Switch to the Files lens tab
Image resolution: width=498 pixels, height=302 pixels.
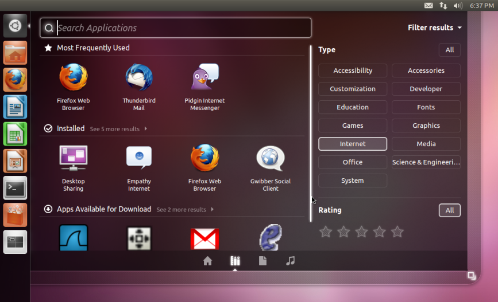pyautogui.click(x=262, y=261)
